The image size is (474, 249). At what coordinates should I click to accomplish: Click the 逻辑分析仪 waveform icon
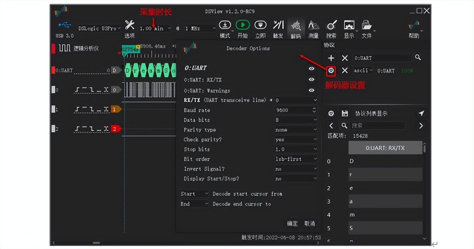click(x=65, y=48)
